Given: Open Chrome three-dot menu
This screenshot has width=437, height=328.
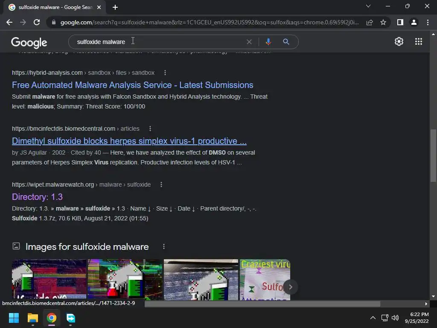Looking at the screenshot, I should (428, 22).
